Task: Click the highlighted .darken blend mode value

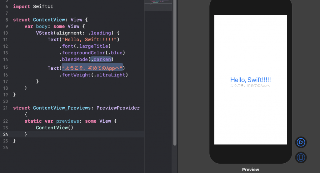Action: pyautogui.click(x=101, y=59)
